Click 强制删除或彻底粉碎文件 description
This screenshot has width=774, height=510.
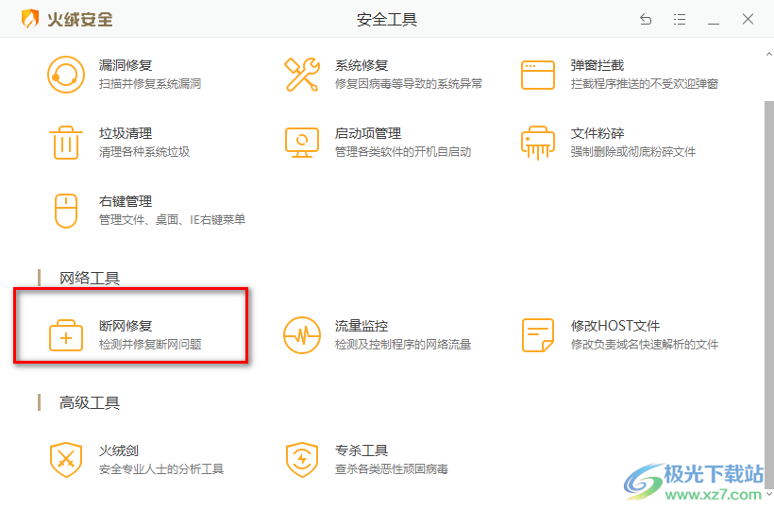[632, 152]
